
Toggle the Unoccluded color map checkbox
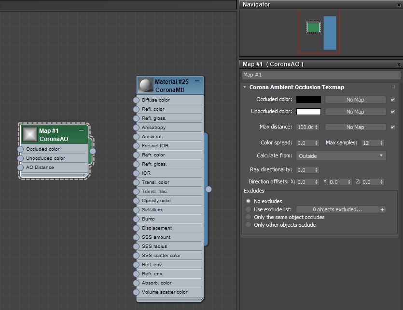click(x=393, y=112)
